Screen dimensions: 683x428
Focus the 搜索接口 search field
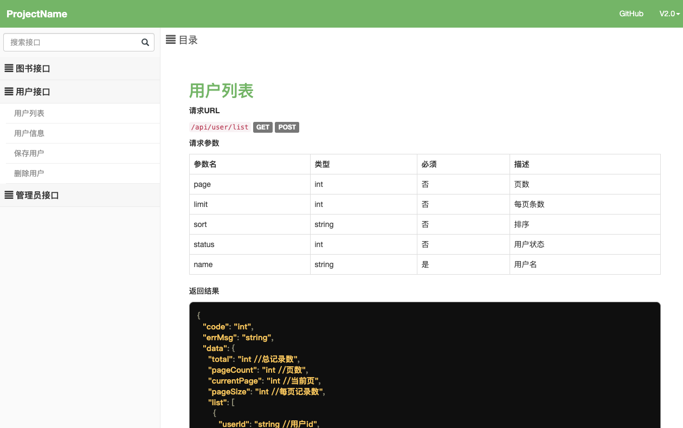point(70,42)
